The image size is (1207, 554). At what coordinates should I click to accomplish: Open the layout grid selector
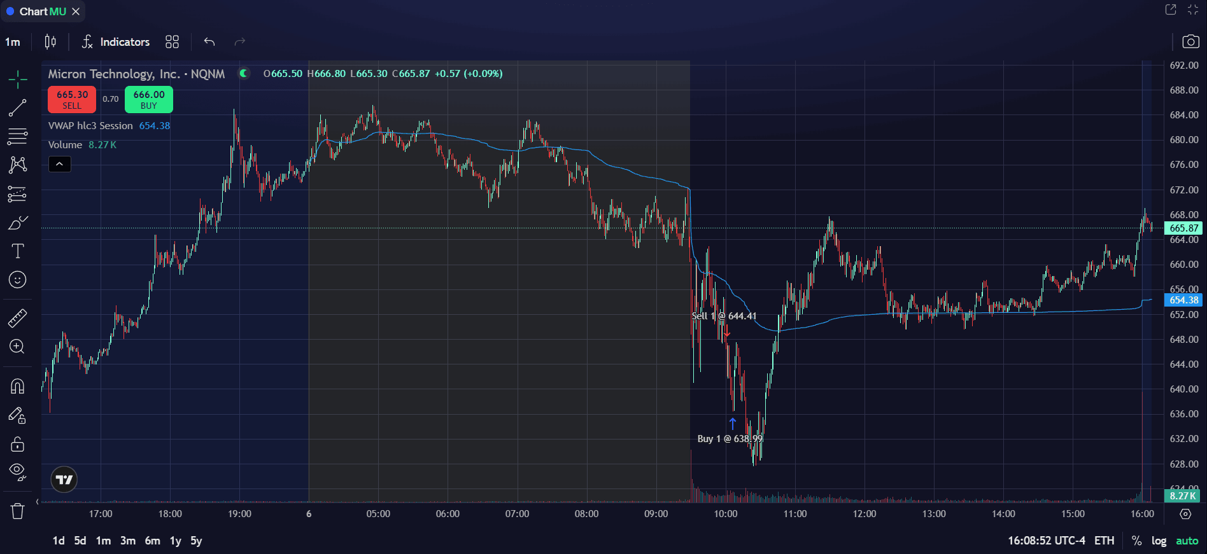click(x=172, y=42)
